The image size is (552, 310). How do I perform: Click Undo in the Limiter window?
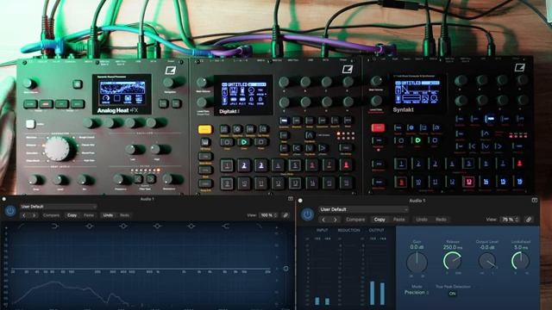[422, 220]
